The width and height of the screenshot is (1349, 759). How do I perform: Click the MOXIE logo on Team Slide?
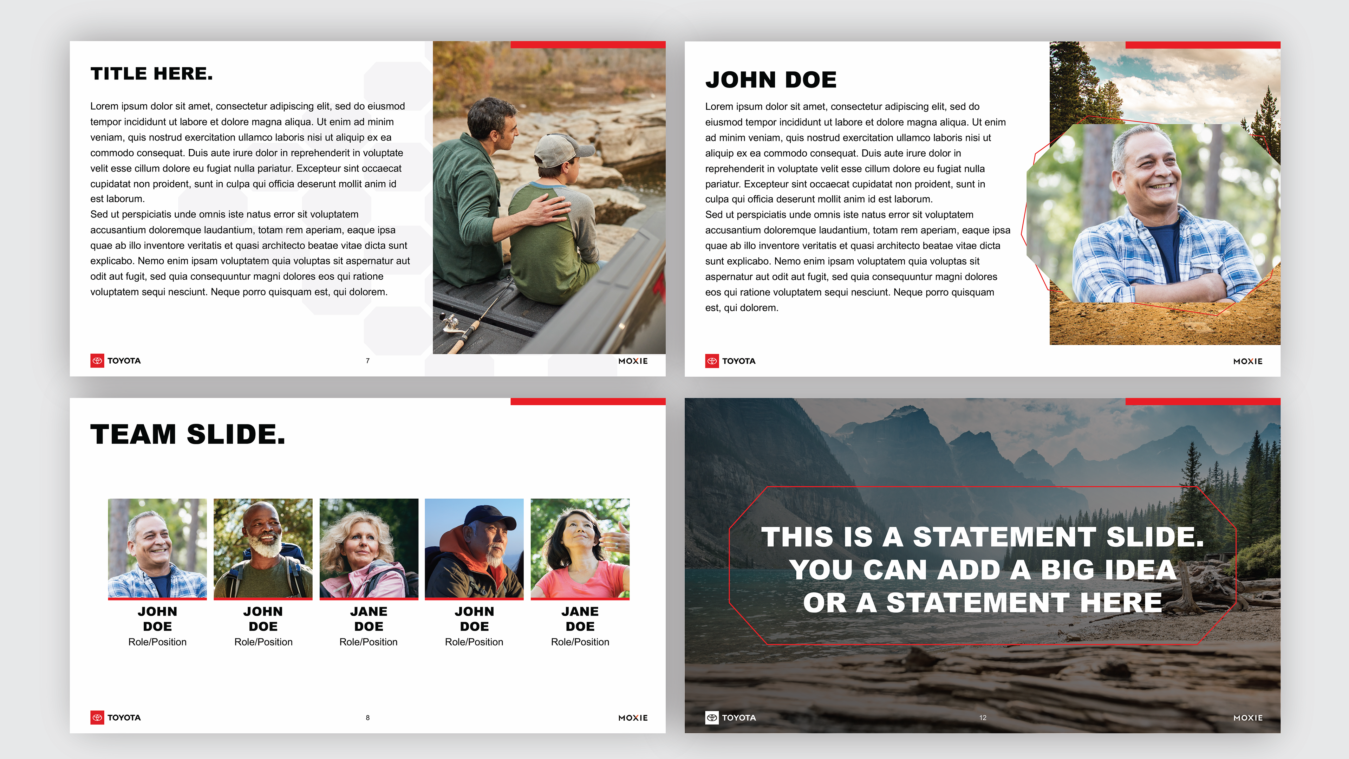point(633,718)
